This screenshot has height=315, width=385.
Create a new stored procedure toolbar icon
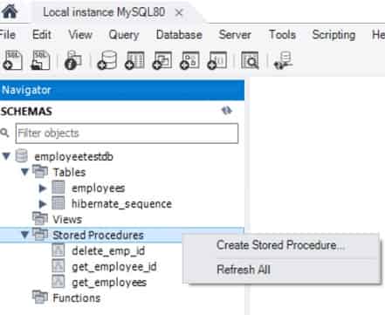click(x=189, y=60)
